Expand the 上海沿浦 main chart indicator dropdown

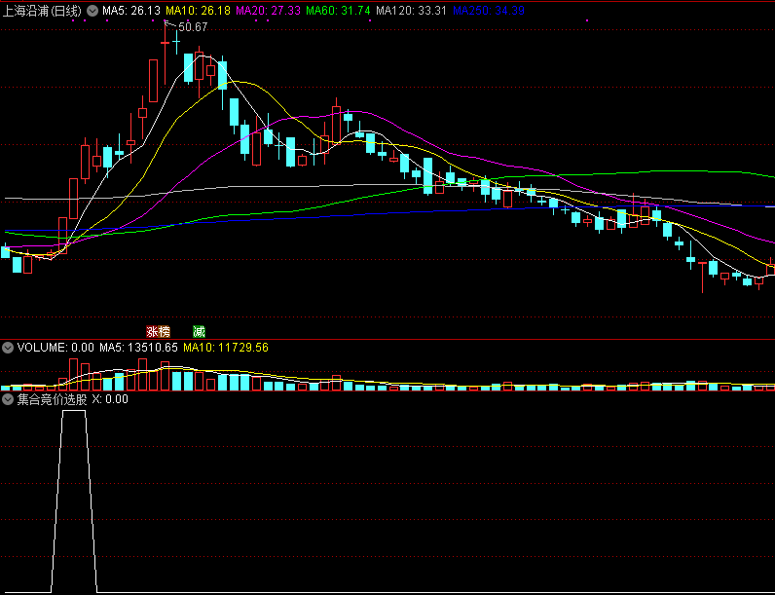[92, 11]
